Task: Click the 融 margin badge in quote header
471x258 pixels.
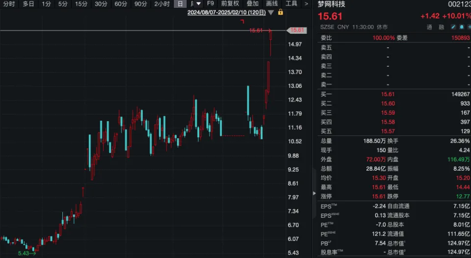Action: [x=441, y=27]
